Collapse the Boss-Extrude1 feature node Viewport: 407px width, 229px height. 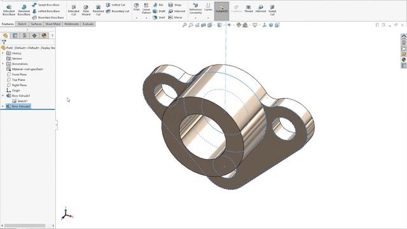[x=3, y=96]
